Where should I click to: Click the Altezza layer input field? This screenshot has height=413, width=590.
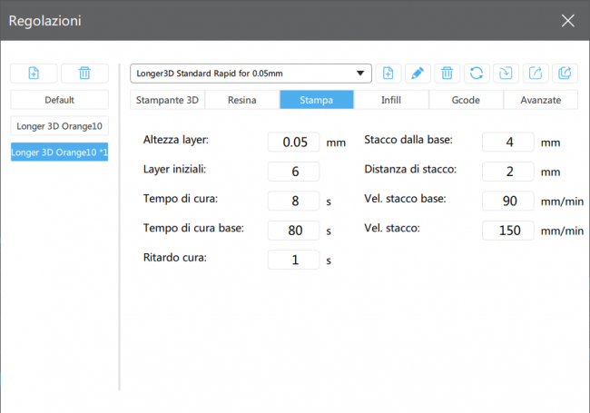293,142
